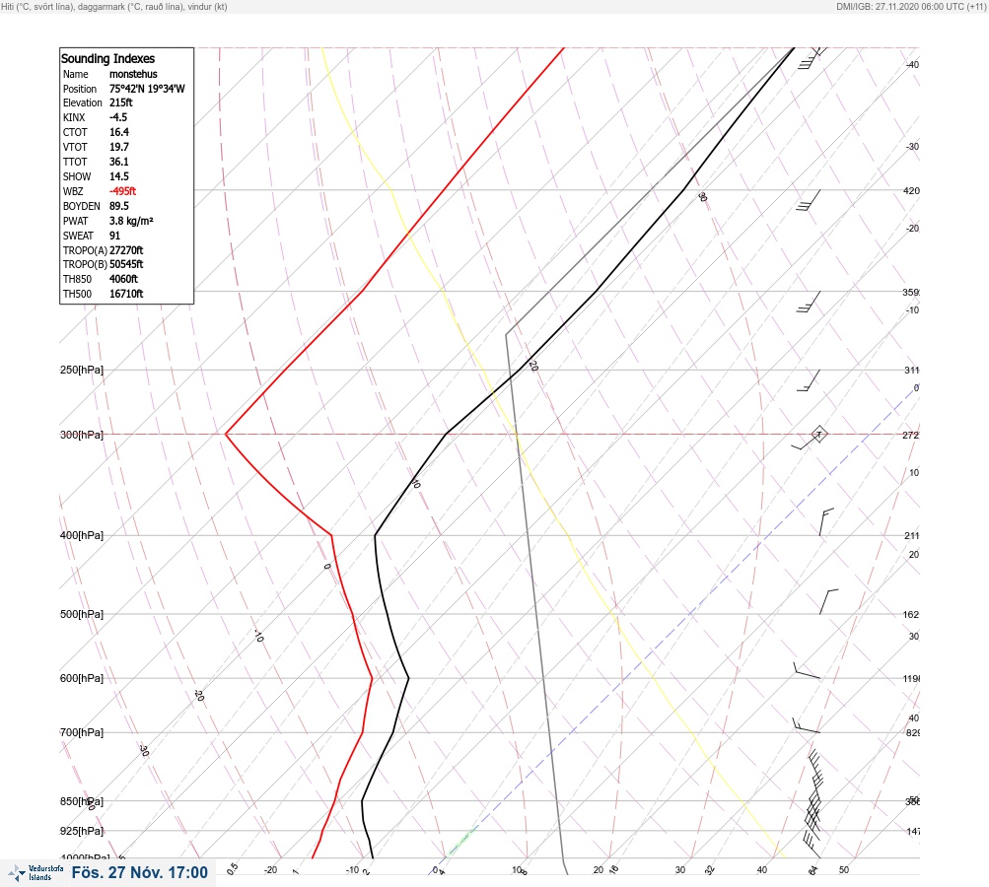Click the 420 height label on right edge

click(x=911, y=190)
